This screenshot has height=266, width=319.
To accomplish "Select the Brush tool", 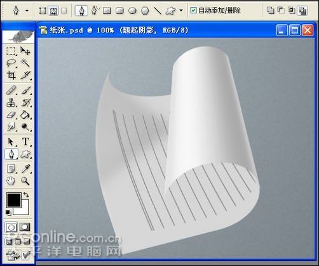I will [25, 90].
